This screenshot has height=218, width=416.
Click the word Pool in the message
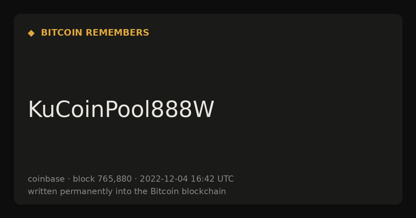click(128, 110)
